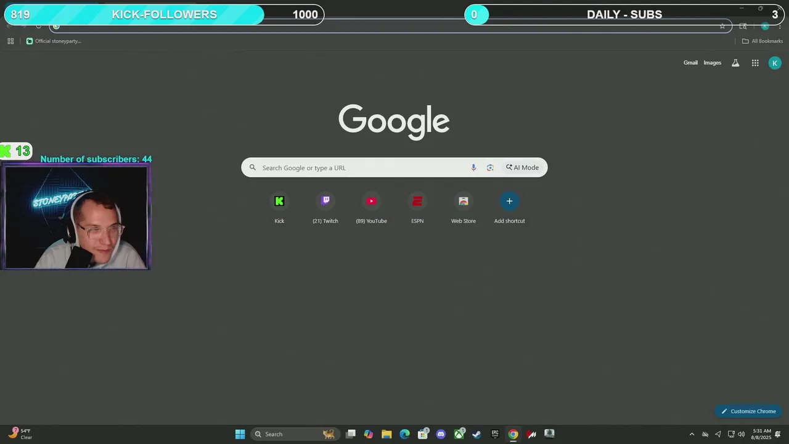
Task: Open All Bookmarks folder
Action: [x=762, y=41]
